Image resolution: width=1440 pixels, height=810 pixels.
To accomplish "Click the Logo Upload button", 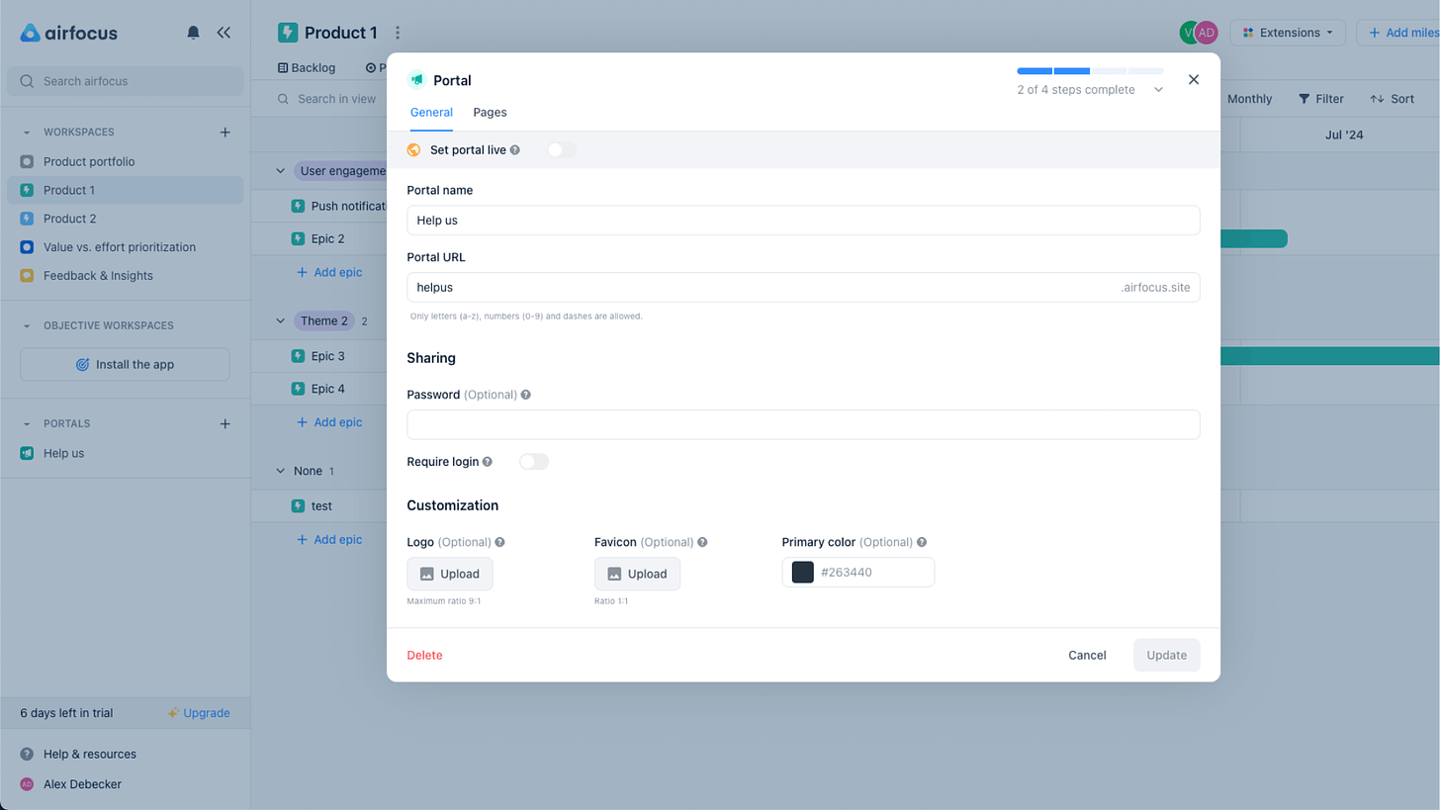I will pyautogui.click(x=450, y=574).
